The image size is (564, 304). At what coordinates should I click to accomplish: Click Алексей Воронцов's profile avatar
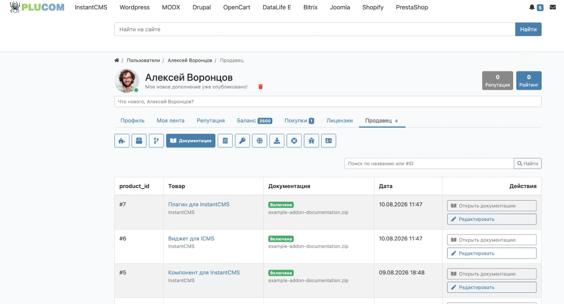[127, 81]
